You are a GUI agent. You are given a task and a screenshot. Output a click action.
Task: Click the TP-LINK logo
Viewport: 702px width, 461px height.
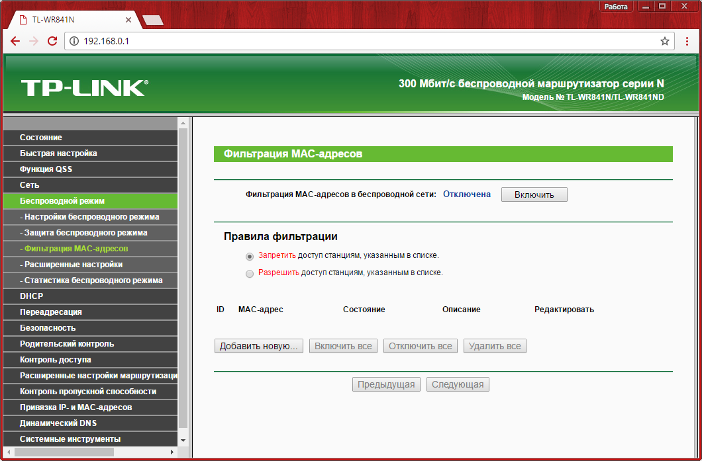tap(84, 88)
